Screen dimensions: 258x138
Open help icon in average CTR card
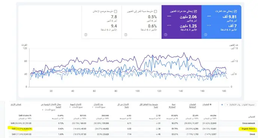pyautogui.click(x=126, y=35)
